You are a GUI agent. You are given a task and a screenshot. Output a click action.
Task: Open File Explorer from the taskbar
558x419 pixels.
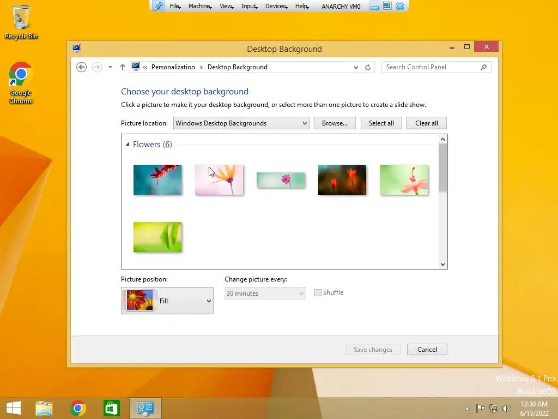[44, 408]
